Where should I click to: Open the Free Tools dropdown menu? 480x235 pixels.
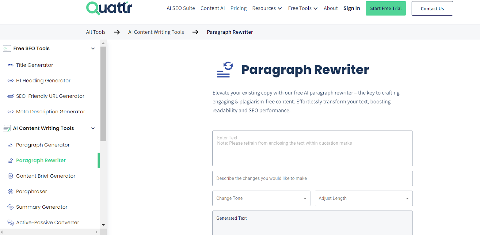point(303,8)
